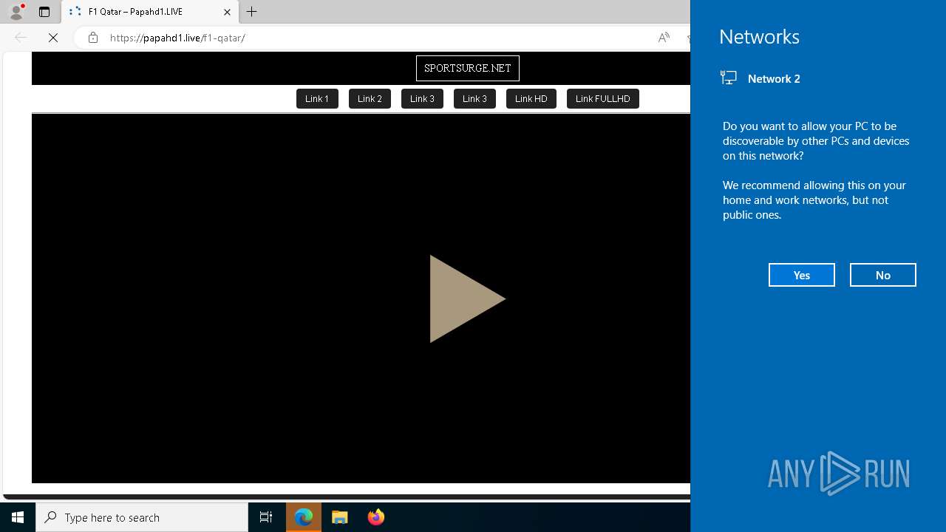Open File Explorer from taskbar
The width and height of the screenshot is (946, 532).
coord(340,517)
